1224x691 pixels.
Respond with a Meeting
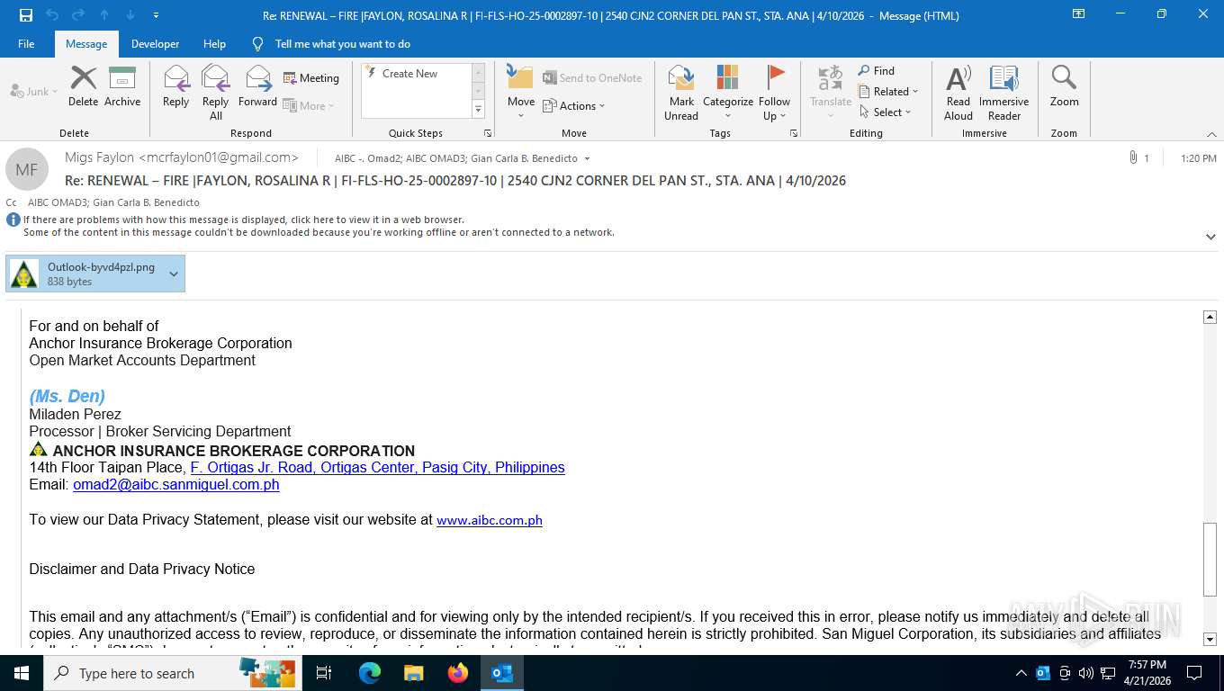pos(311,78)
